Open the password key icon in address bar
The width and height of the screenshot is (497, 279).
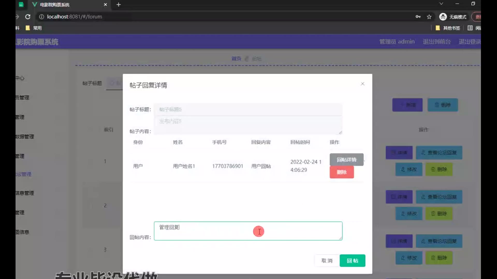pos(418,17)
